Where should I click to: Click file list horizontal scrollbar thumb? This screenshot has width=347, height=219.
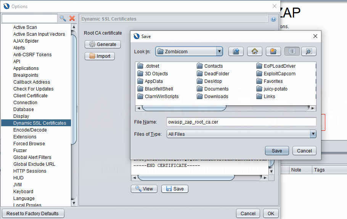(184, 108)
